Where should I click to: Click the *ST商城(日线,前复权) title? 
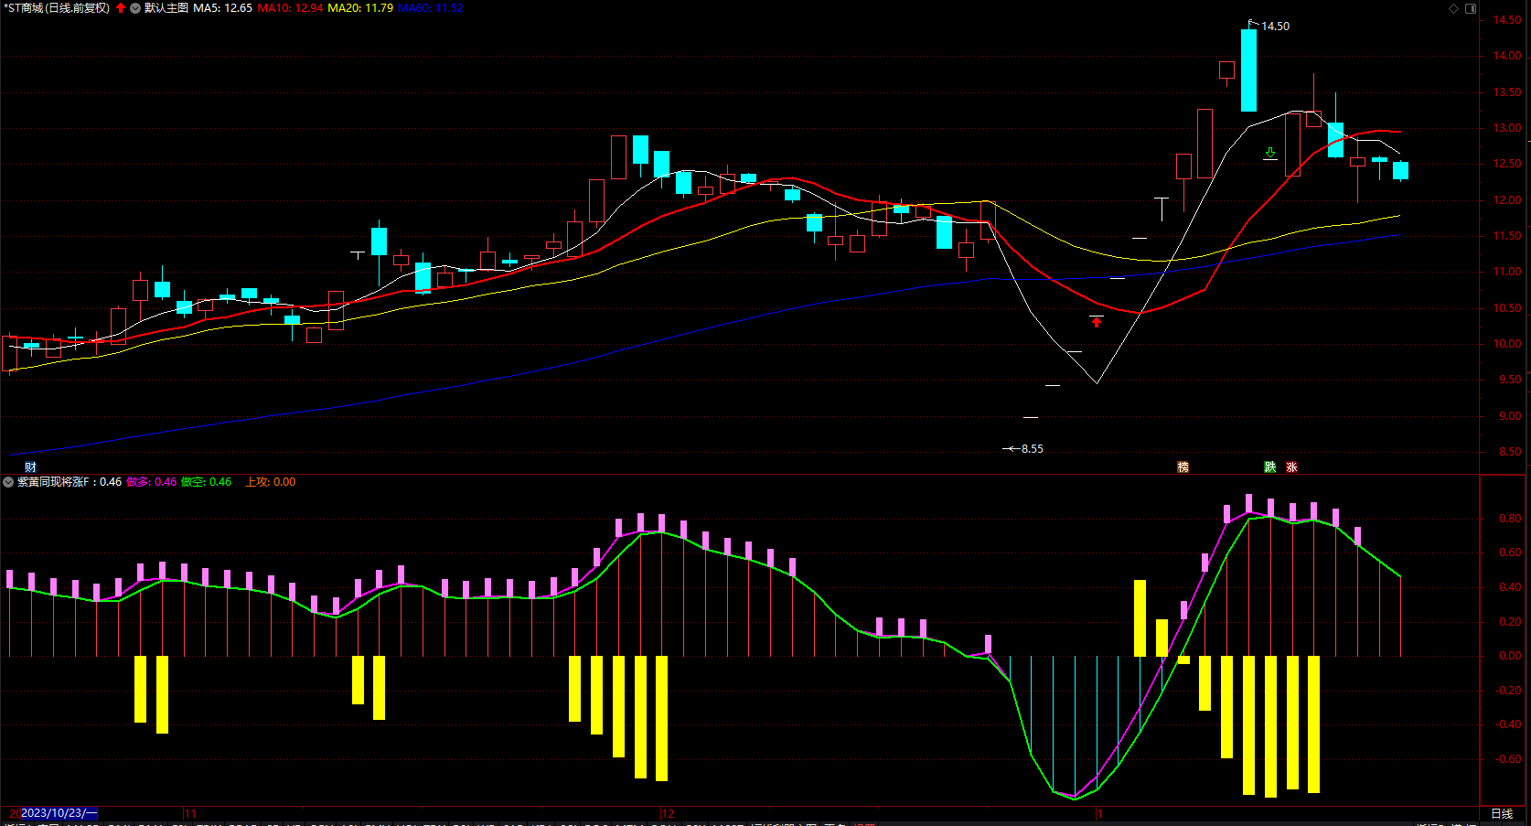pyautogui.click(x=58, y=8)
